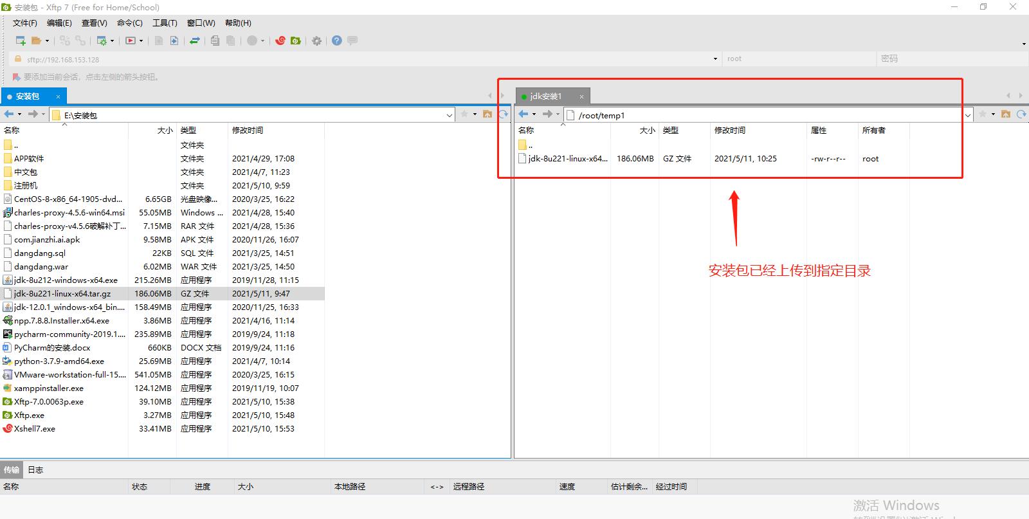Click the paste documents toolbar icon
Viewport: 1029px width, 519px height.
coord(230,41)
